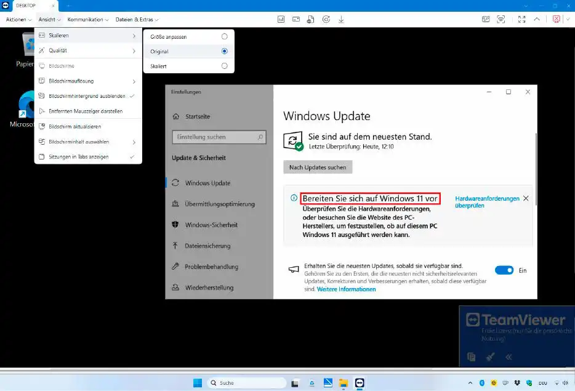This screenshot has width=575, height=391.
Task: Select the Skaliert radio button
Action: coord(225,65)
